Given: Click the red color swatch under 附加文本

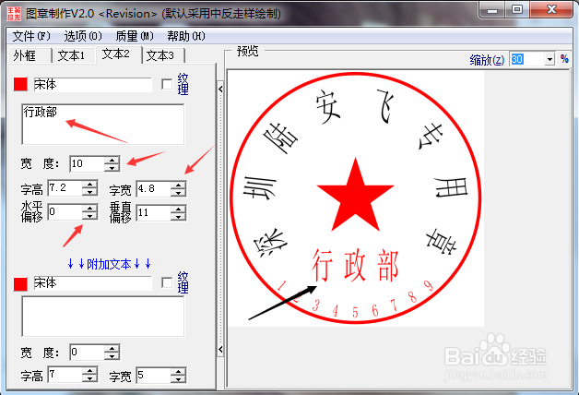Looking at the screenshot, I should coord(20,283).
